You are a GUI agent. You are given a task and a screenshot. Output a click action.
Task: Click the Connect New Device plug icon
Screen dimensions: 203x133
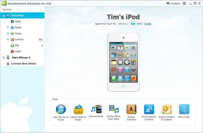[x=8, y=63]
